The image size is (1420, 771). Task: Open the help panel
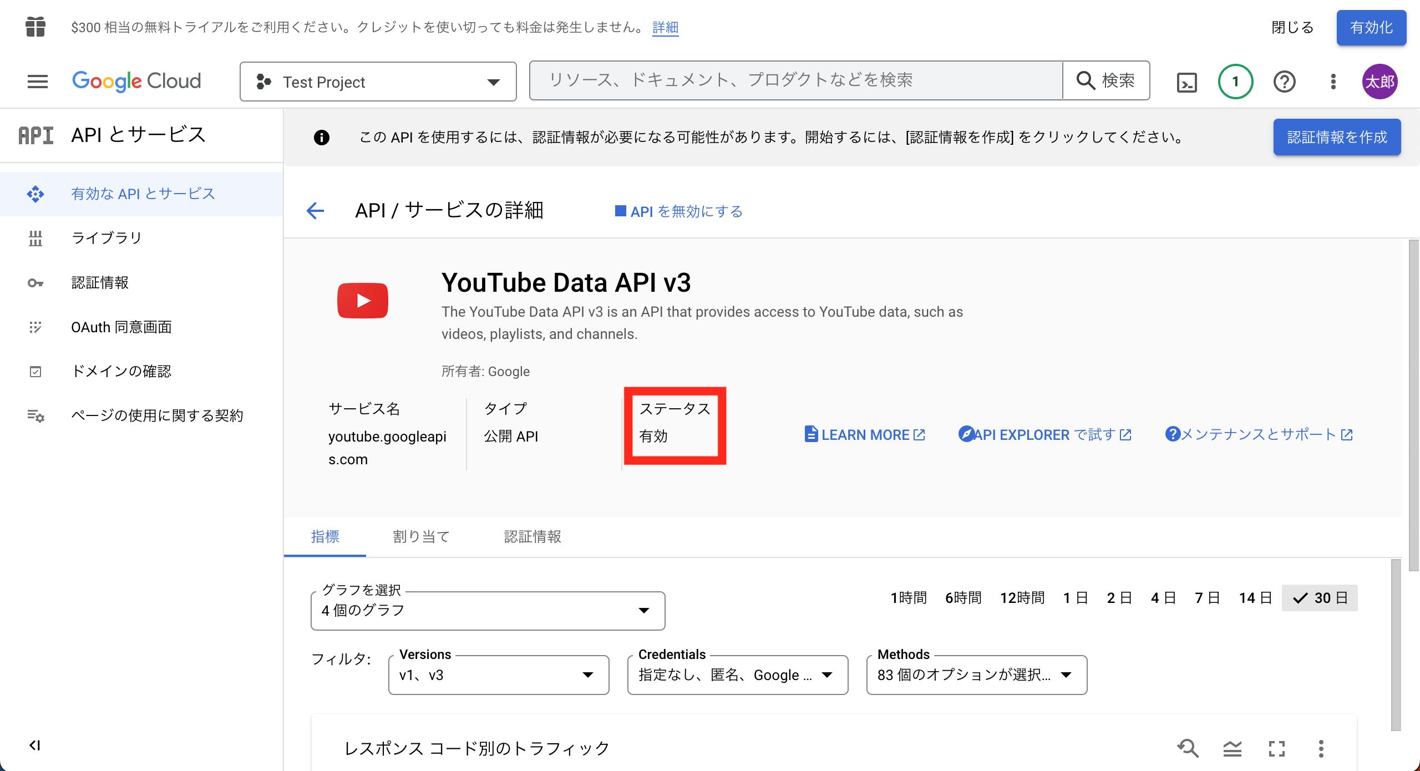tap(1284, 82)
